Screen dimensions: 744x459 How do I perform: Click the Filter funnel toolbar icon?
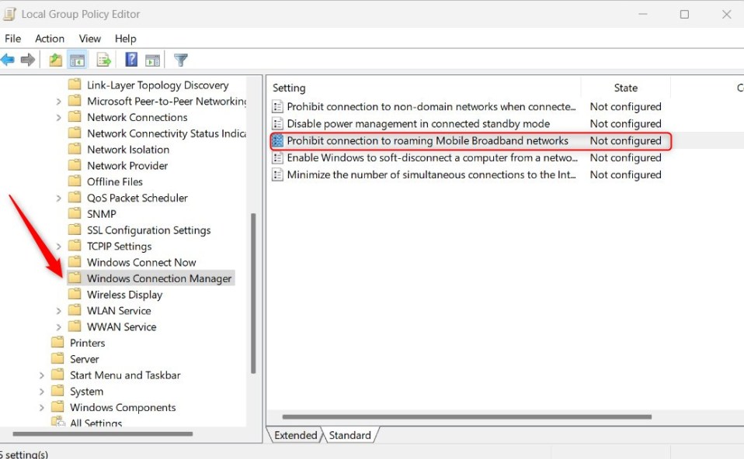[181, 60]
